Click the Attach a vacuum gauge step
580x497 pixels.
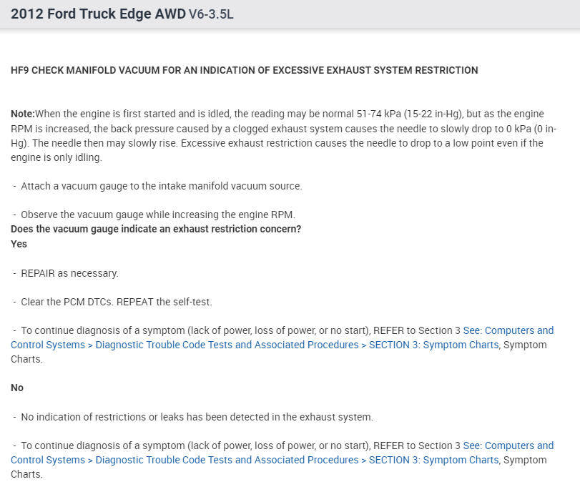click(x=161, y=186)
